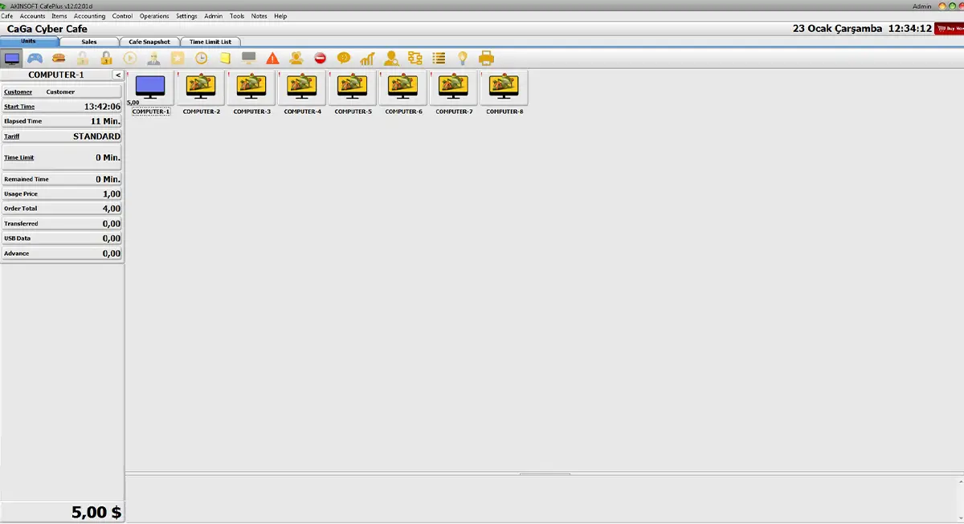The image size is (964, 524).
Task: Select the COMPUTER-7 unit
Action: [454, 92]
